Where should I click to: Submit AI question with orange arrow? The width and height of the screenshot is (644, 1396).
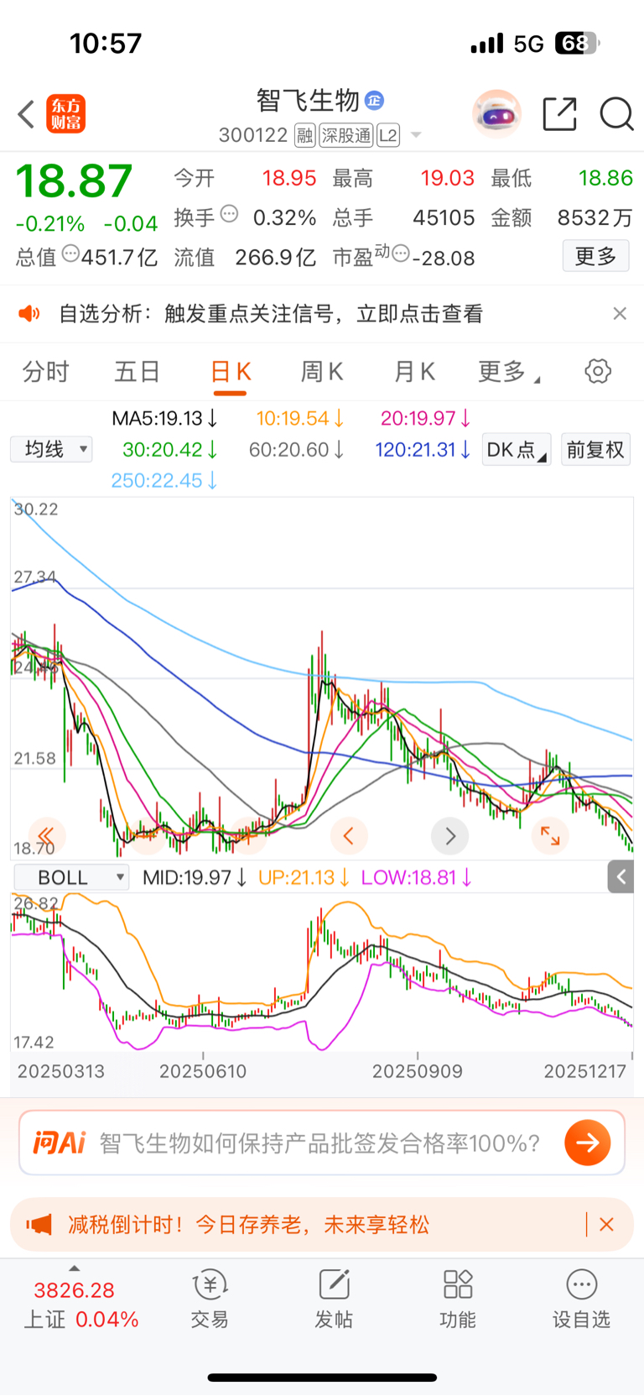click(x=587, y=1142)
